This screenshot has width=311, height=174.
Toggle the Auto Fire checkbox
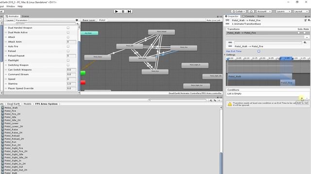click(68, 46)
